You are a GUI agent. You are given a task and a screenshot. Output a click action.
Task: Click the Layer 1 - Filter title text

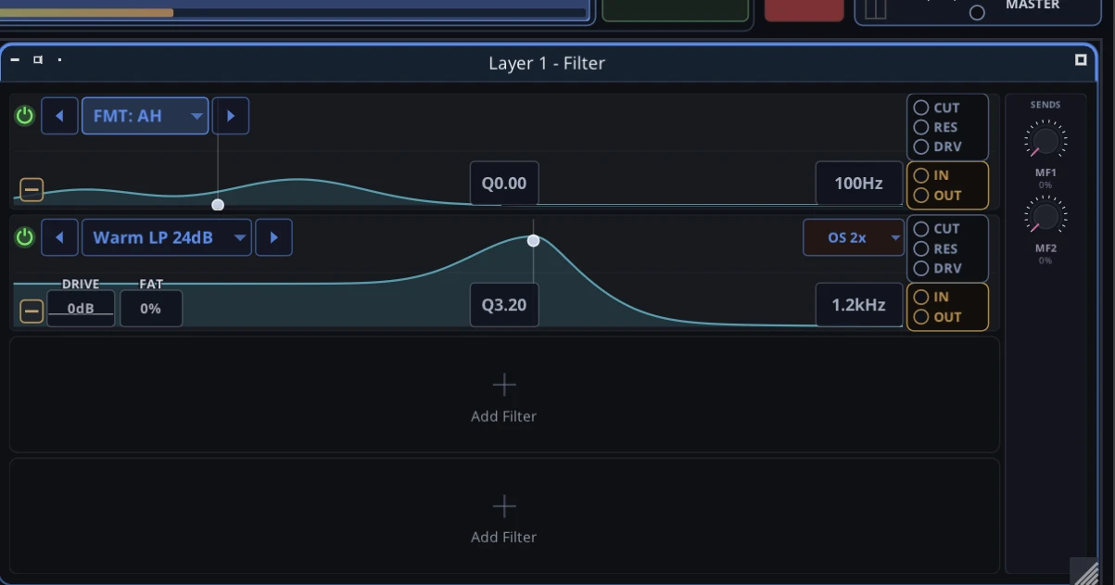click(547, 63)
